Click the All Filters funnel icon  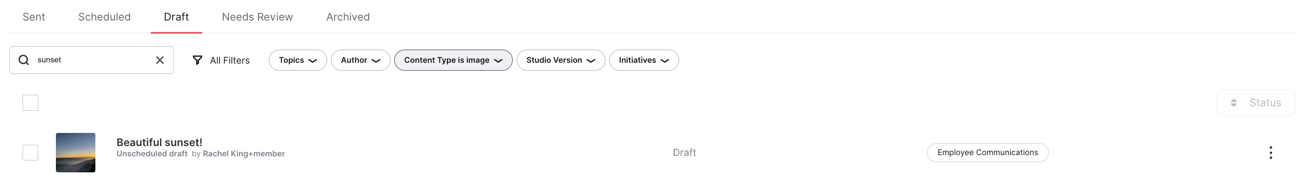(197, 60)
